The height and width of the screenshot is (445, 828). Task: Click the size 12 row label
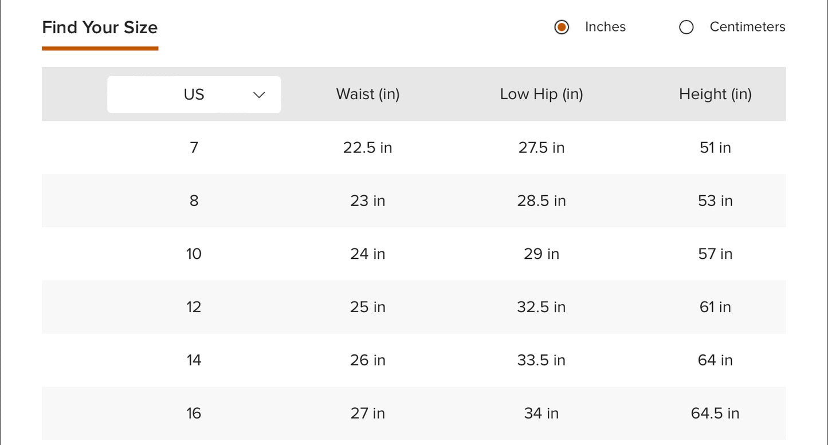tap(194, 307)
